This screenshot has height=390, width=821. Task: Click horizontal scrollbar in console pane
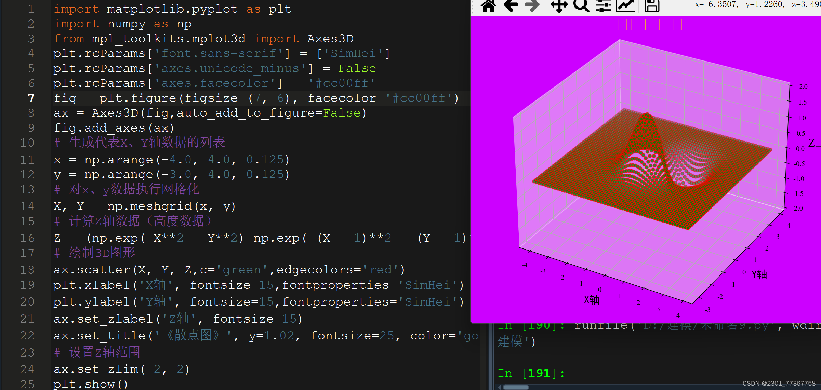516,387
